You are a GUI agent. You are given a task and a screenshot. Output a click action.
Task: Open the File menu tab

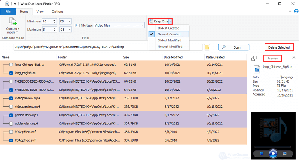pyautogui.click(x=8, y=12)
